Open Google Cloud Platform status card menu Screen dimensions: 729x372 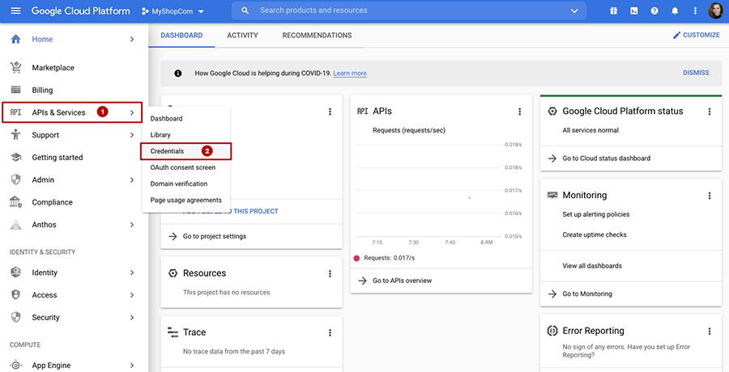[710, 112]
